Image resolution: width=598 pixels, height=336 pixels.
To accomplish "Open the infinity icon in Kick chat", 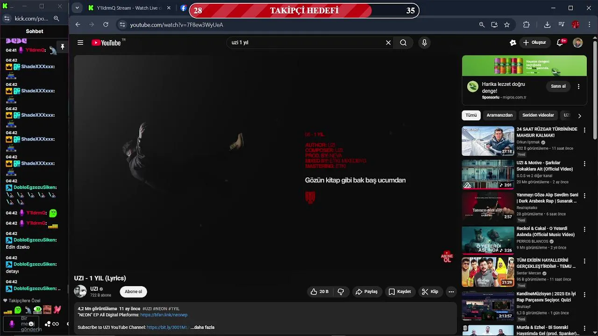I will [55, 324].
